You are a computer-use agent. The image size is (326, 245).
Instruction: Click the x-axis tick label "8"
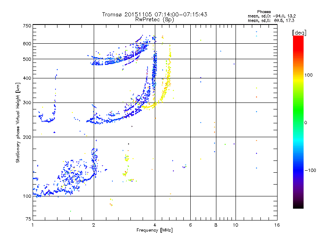pos(216,225)
